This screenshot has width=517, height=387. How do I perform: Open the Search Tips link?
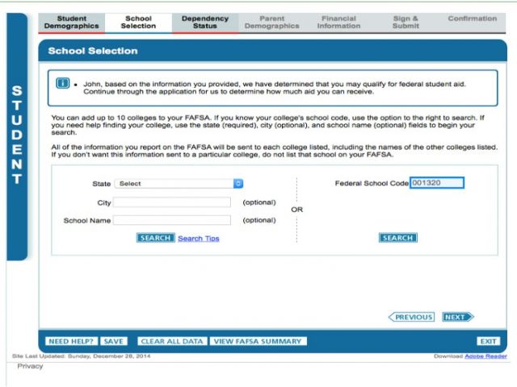pyautogui.click(x=198, y=239)
